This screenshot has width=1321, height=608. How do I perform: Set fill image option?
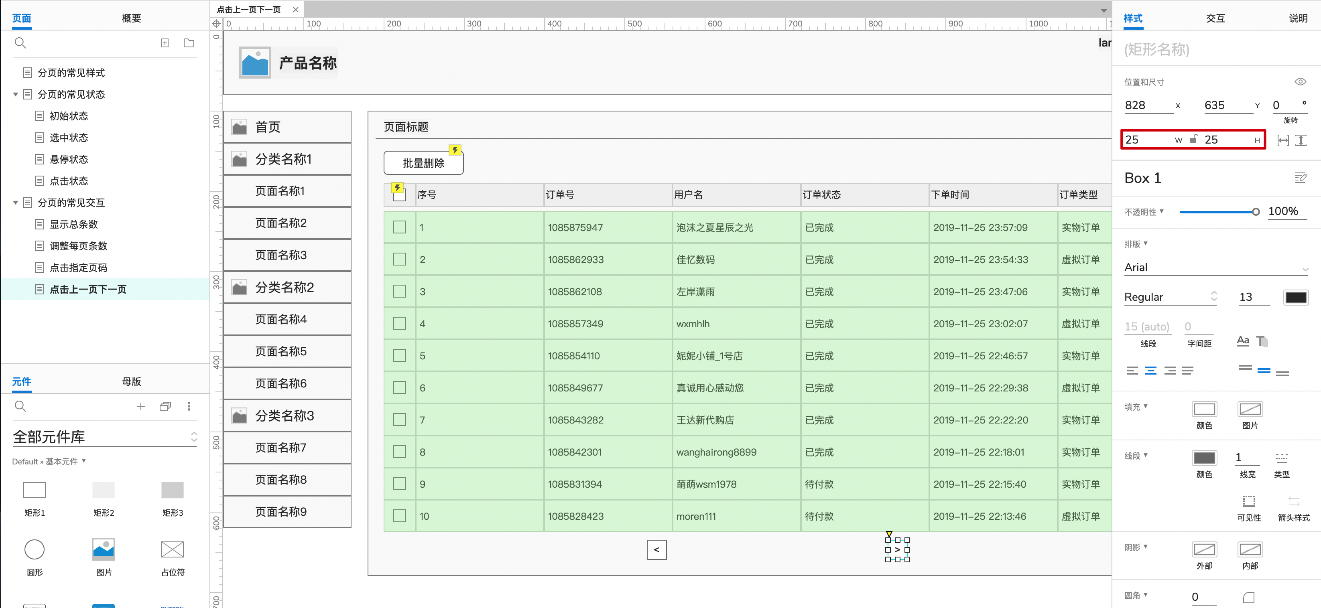[1250, 409]
